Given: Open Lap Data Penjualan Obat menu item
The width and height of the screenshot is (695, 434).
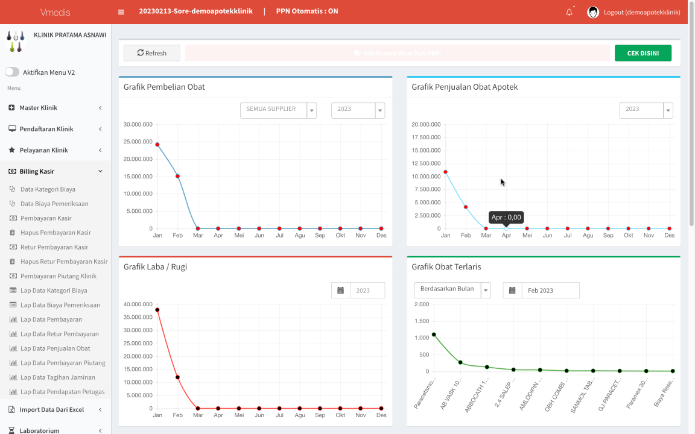Looking at the screenshot, I should pos(56,348).
